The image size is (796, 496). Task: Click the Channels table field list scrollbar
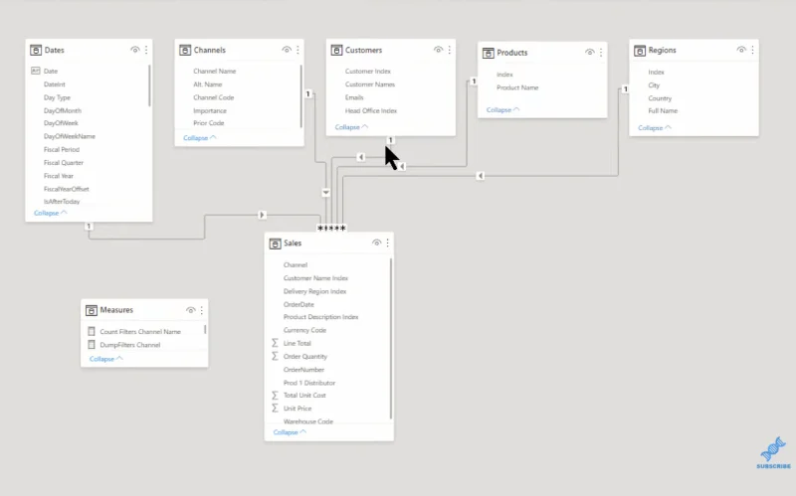[301, 96]
